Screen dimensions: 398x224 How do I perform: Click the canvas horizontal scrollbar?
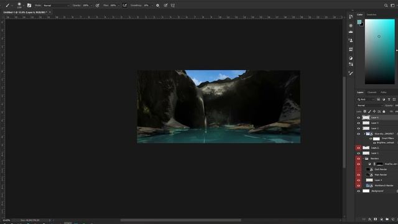[x=180, y=220]
